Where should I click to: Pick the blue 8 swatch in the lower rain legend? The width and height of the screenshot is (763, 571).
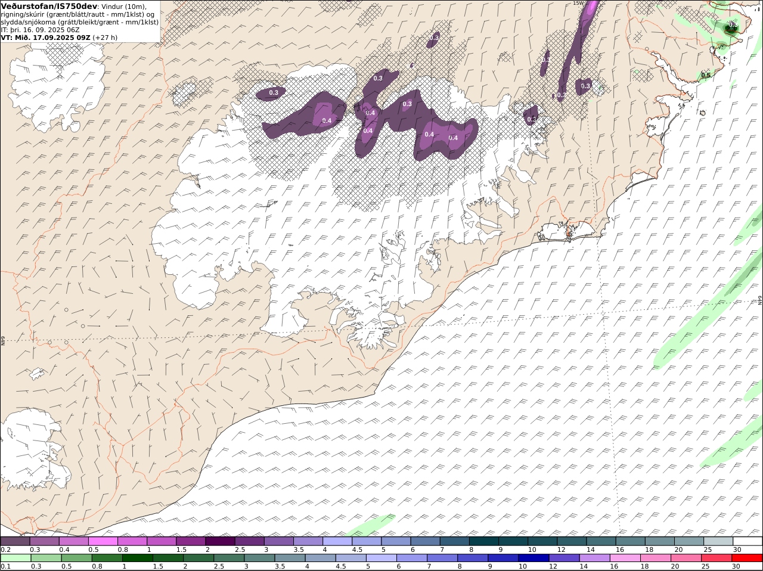coord(473,558)
